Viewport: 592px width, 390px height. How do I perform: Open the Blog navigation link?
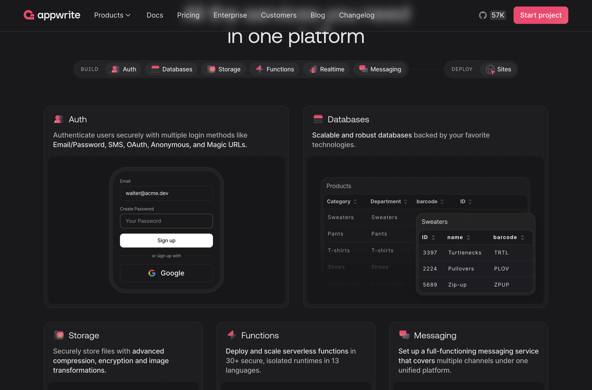coord(318,15)
